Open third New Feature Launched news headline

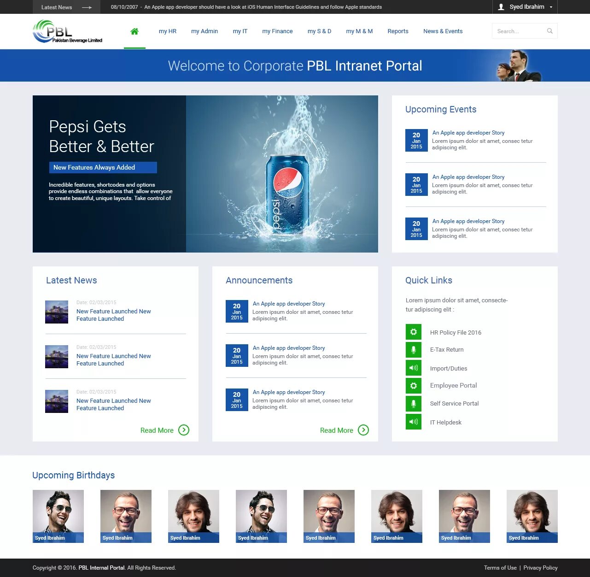pos(114,405)
